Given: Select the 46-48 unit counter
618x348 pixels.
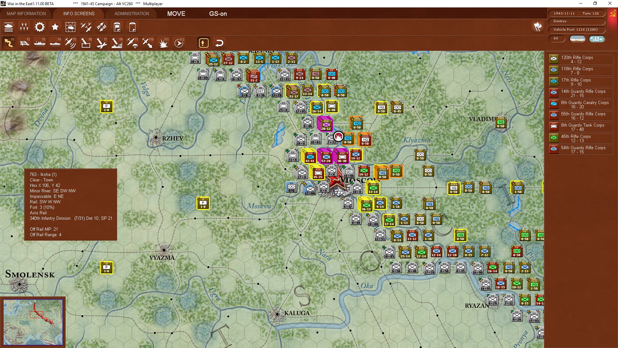Looking at the screenshot, I should coord(342,157).
